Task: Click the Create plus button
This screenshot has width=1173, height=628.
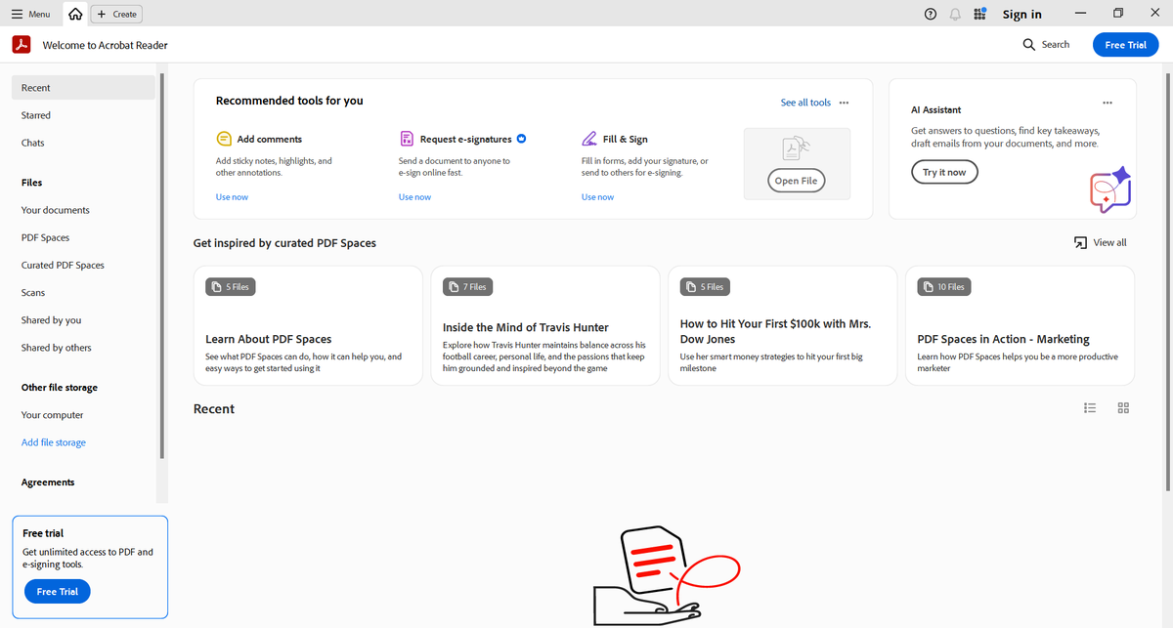Action: (116, 14)
